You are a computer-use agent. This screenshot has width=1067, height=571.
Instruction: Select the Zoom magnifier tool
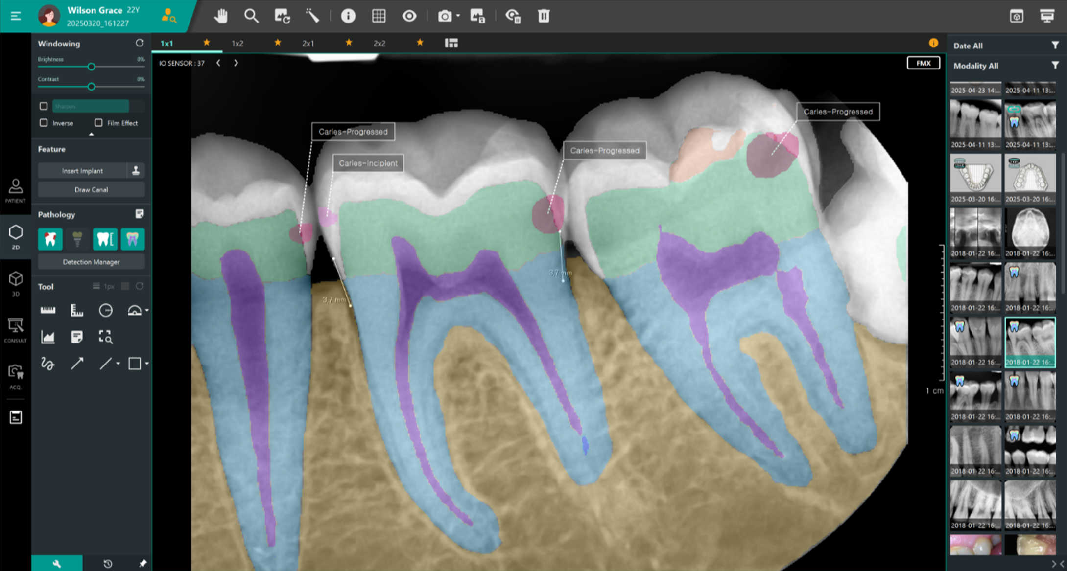251,16
